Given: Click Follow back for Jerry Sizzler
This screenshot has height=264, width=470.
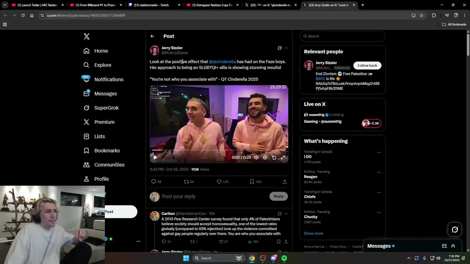Looking at the screenshot, I should (367, 65).
